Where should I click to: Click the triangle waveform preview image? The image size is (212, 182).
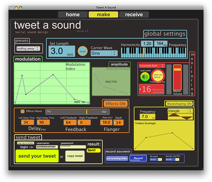tap(180, 116)
